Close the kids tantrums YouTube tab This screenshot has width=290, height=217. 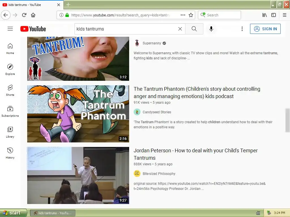click(59, 5)
